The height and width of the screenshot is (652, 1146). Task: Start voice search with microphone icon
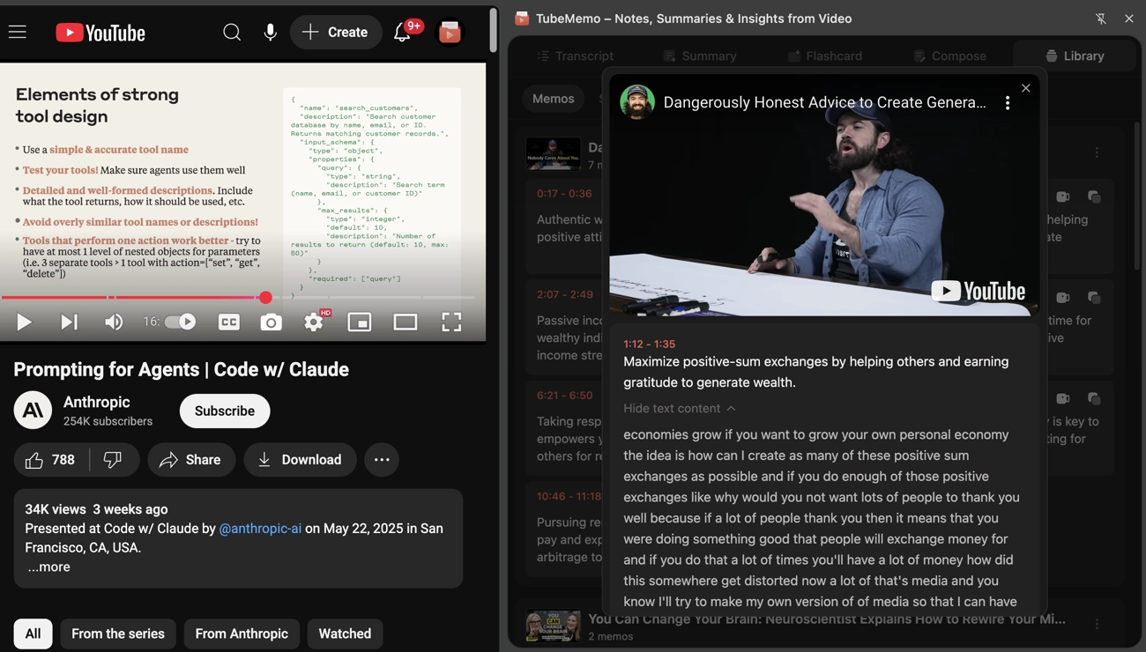tap(271, 33)
